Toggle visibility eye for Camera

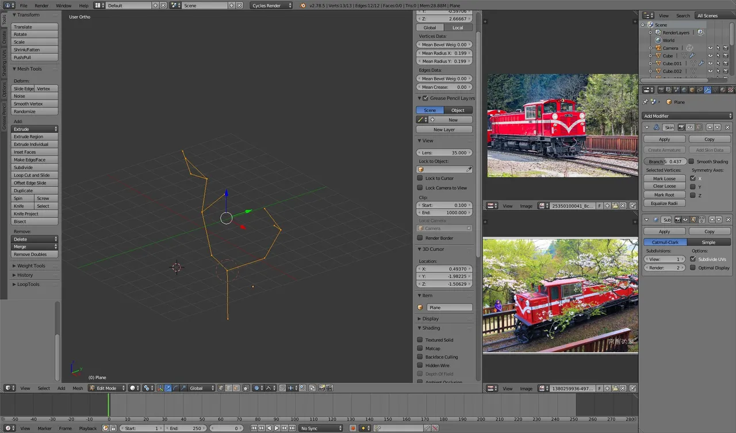710,48
